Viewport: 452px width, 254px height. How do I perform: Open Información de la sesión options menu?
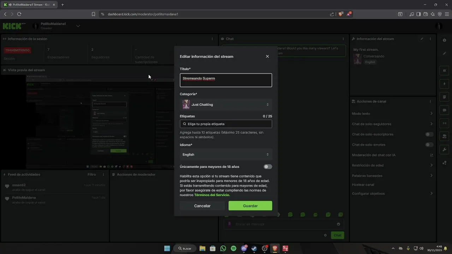(212, 39)
